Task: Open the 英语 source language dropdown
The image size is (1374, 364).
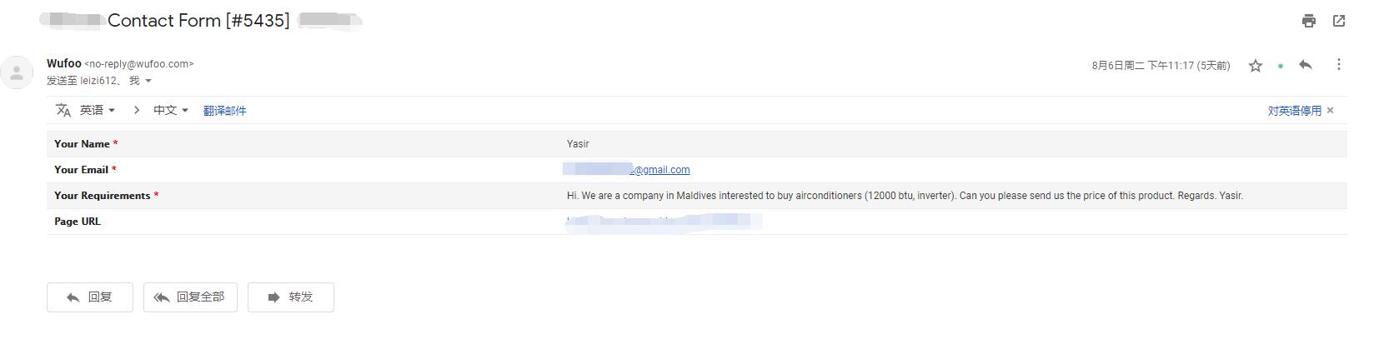Action: tap(98, 110)
